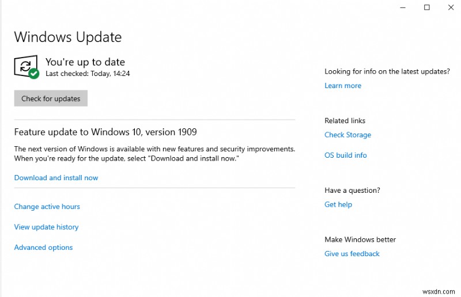The width and height of the screenshot is (461, 297).
Task: Open Change active hours
Action: point(47,207)
